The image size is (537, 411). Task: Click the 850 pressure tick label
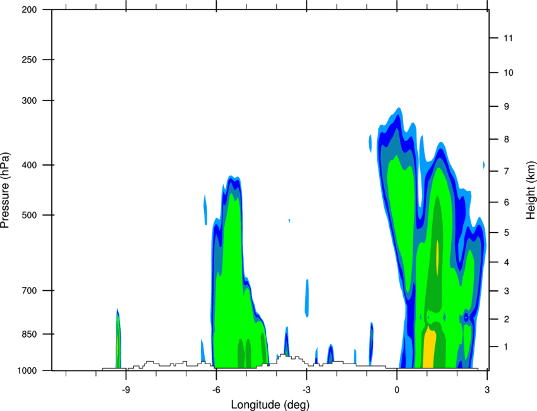pyautogui.click(x=29, y=334)
